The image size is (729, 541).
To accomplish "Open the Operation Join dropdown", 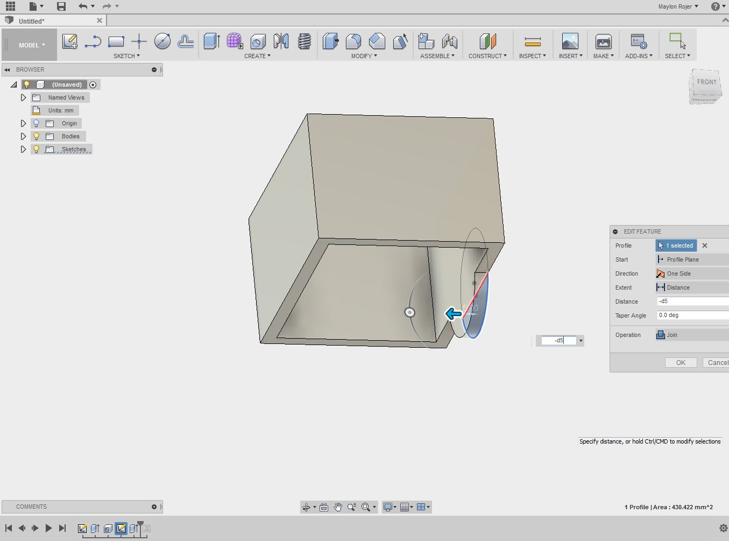I will tap(692, 335).
